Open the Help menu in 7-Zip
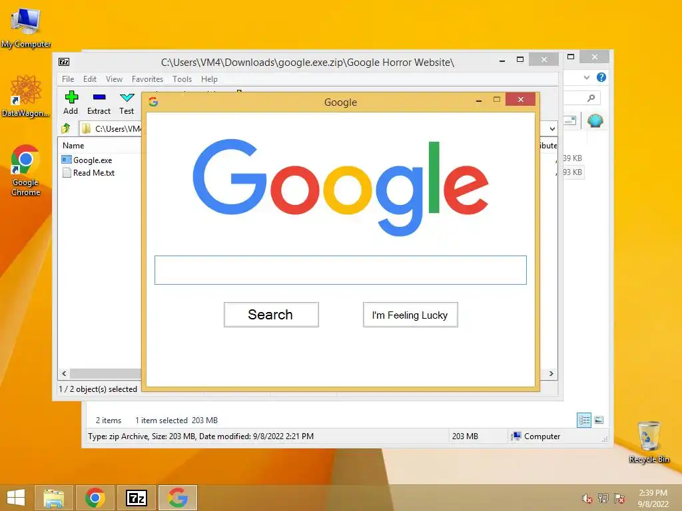This screenshot has height=511, width=682. tap(209, 79)
